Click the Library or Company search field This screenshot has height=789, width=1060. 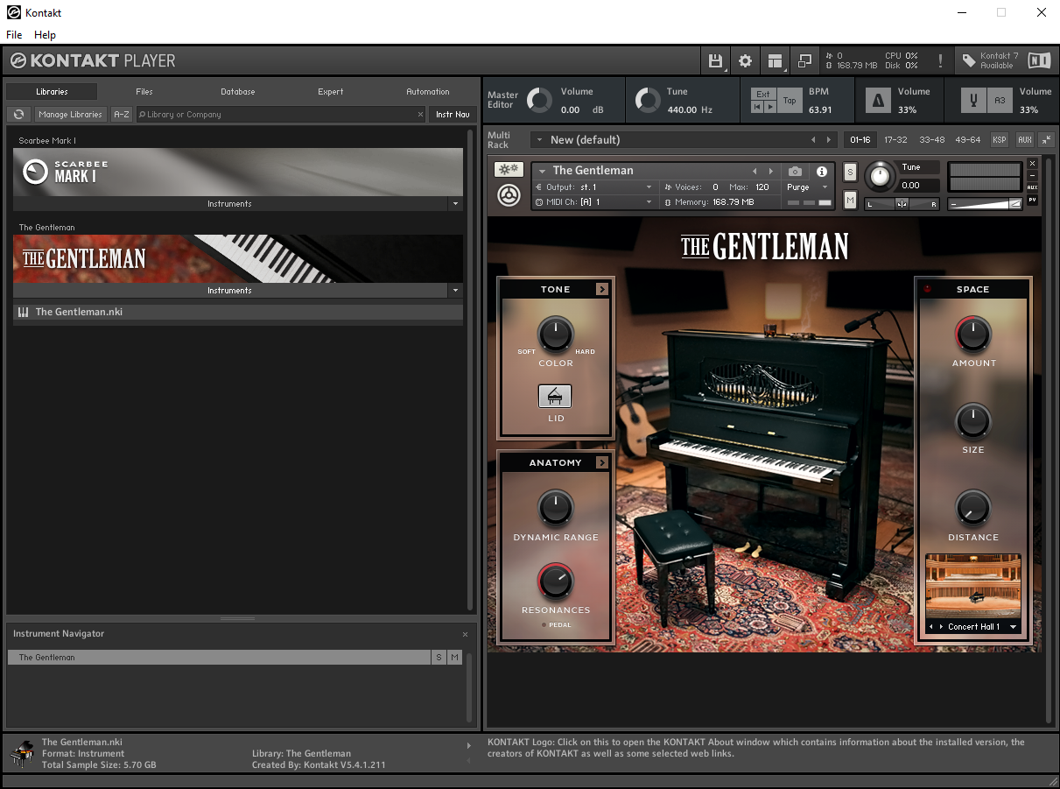[x=281, y=114]
